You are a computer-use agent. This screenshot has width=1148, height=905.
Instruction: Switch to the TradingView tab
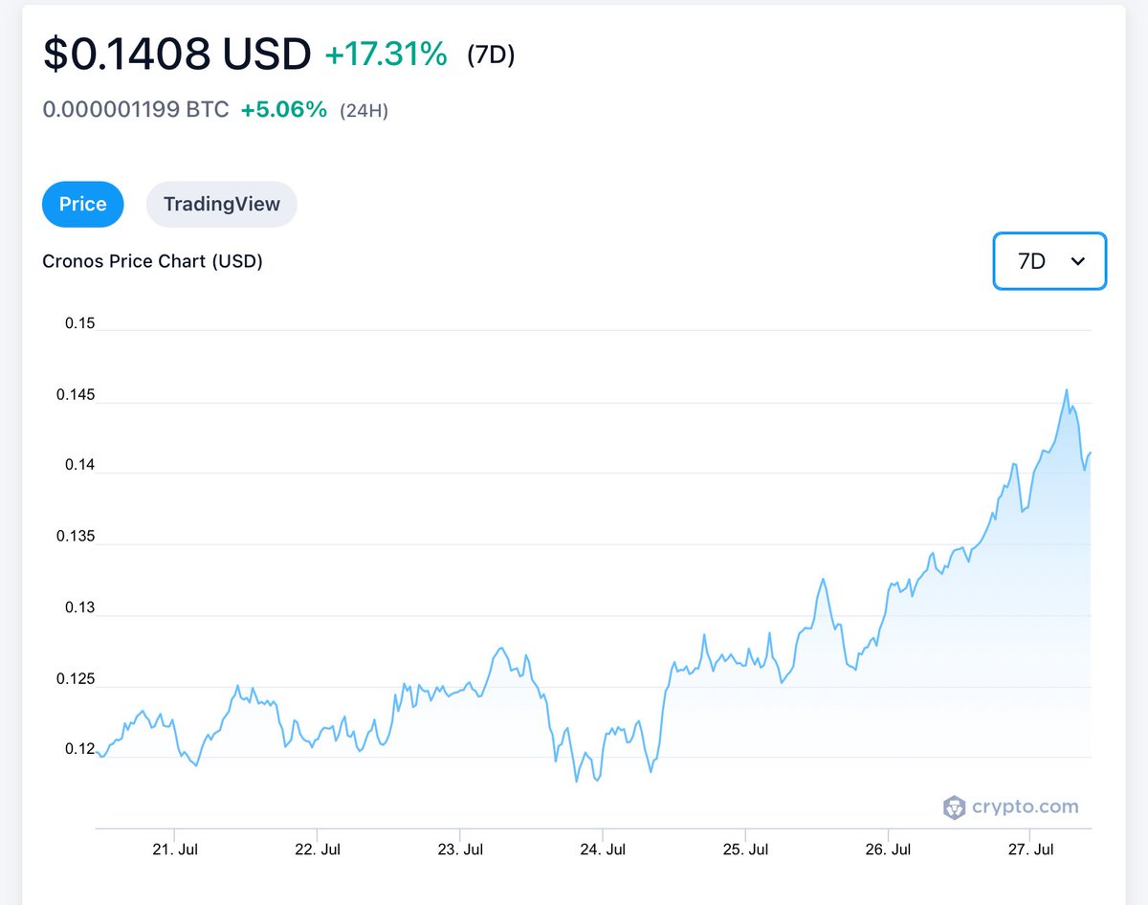click(222, 204)
